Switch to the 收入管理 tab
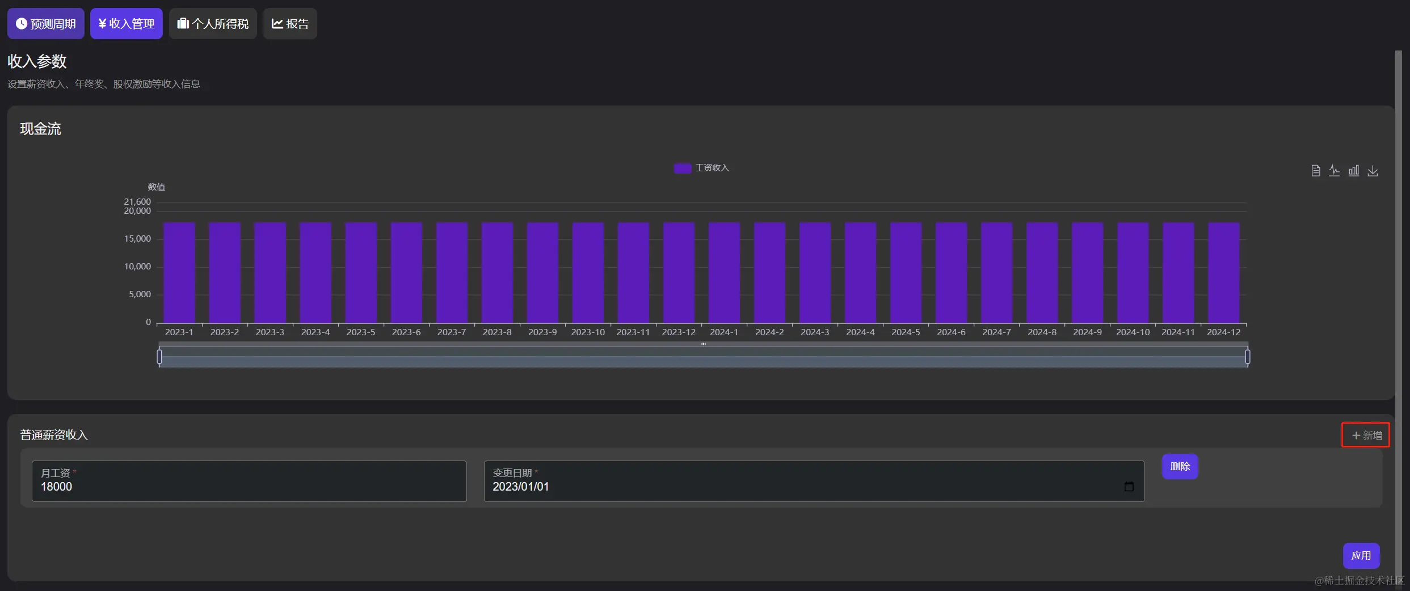This screenshot has width=1410, height=591. (126, 23)
